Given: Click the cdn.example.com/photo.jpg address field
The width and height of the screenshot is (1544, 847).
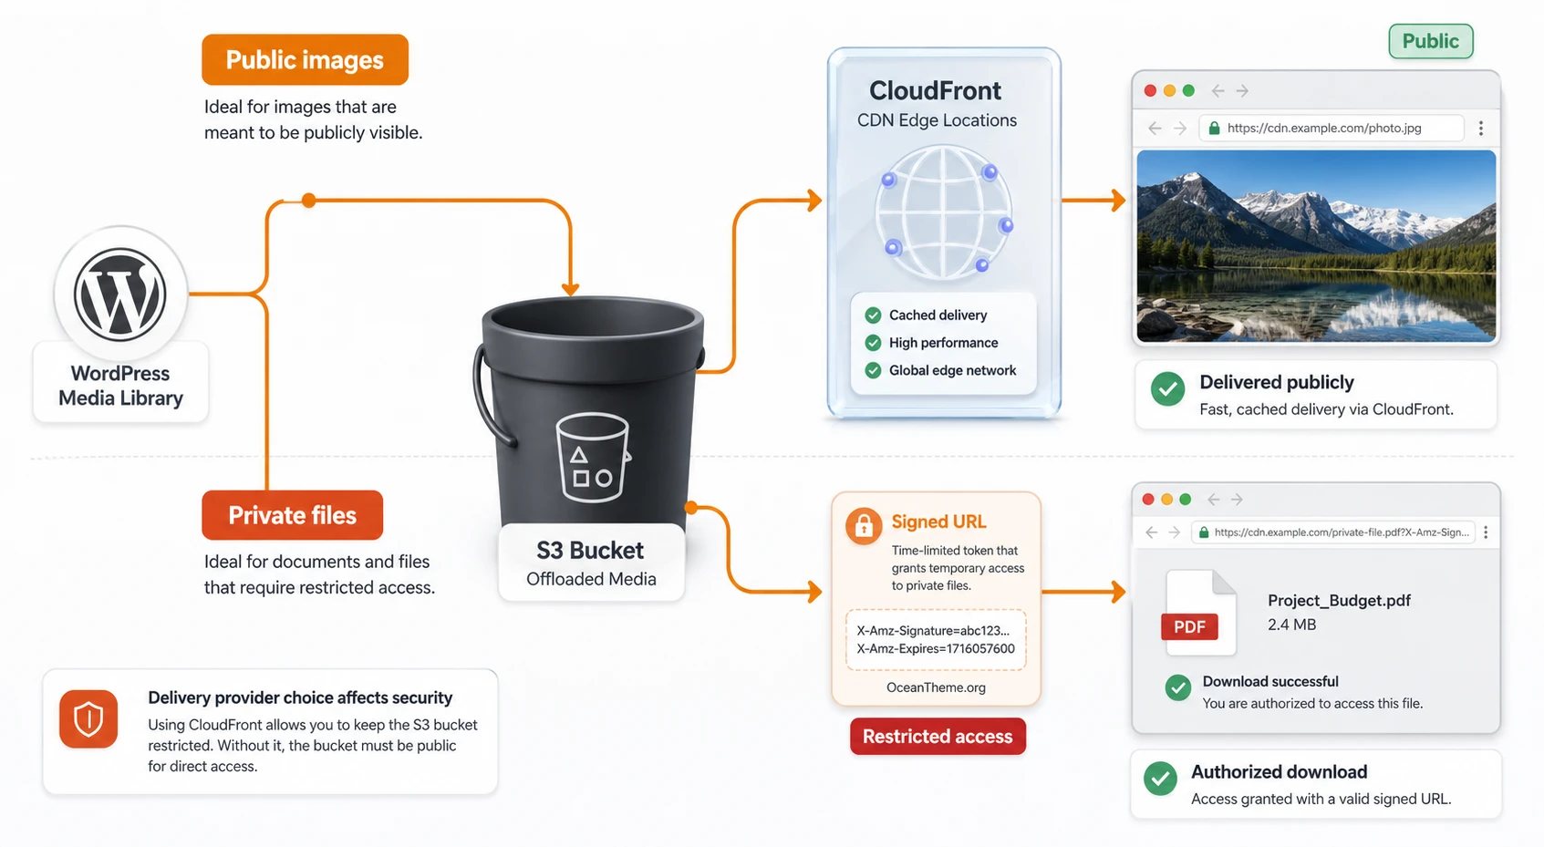Looking at the screenshot, I should pos(1331,128).
